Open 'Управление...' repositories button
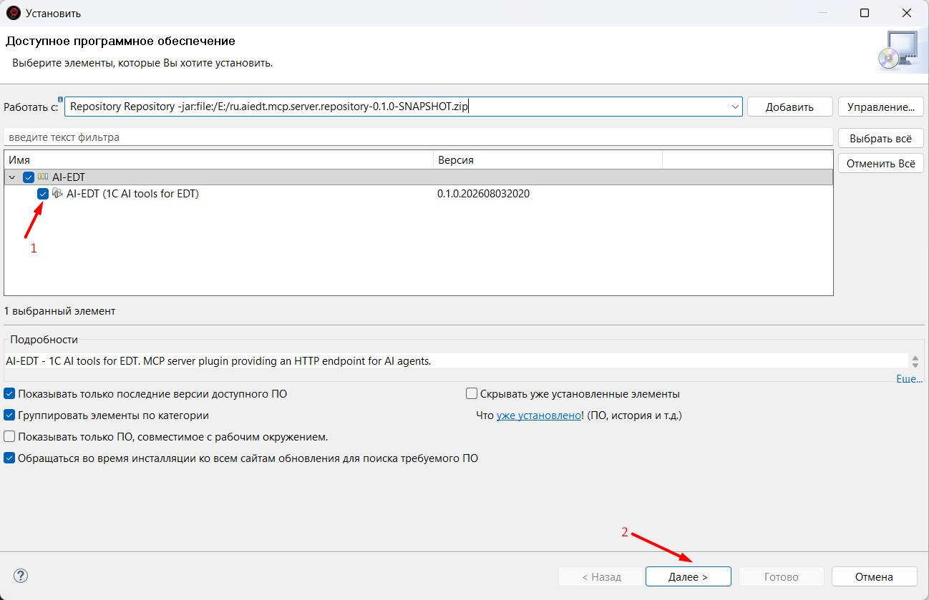Viewport: 929px width, 600px height. pyautogui.click(x=881, y=107)
